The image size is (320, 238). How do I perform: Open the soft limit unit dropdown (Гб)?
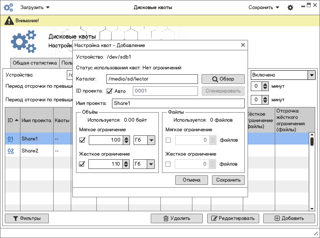[144, 140]
